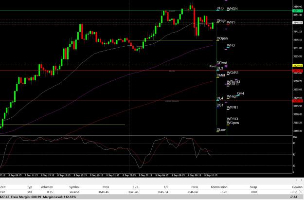Click the T/P column header
The image size is (304, 200).
coord(166,187)
